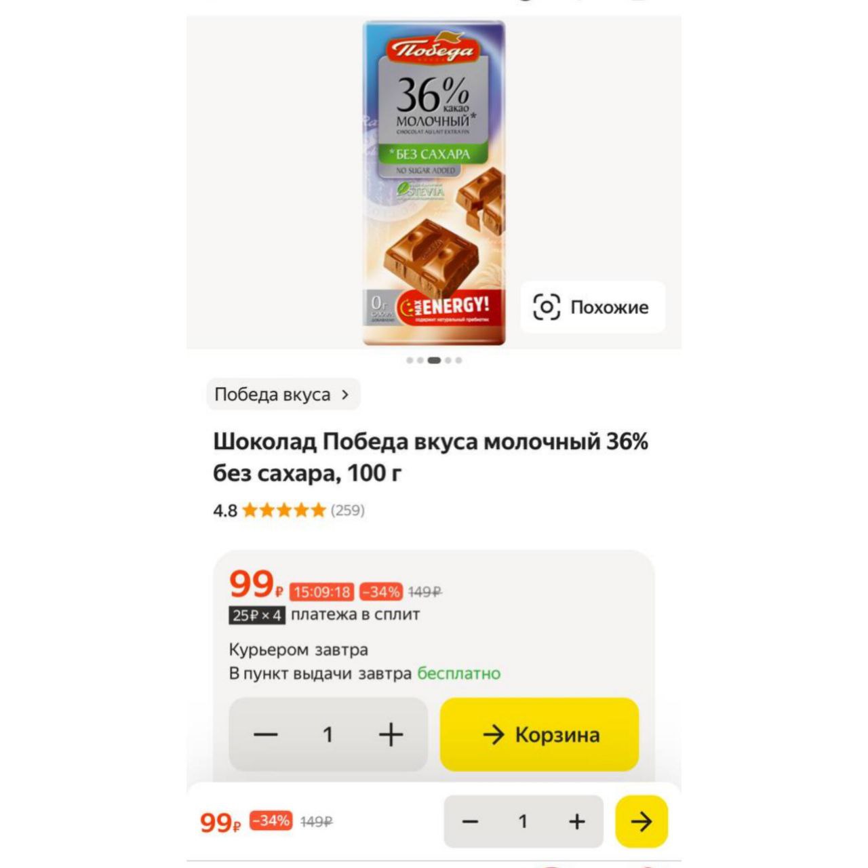Tap the Похожие similar-items camera icon
Image resolution: width=868 pixels, height=868 pixels.
tap(547, 307)
